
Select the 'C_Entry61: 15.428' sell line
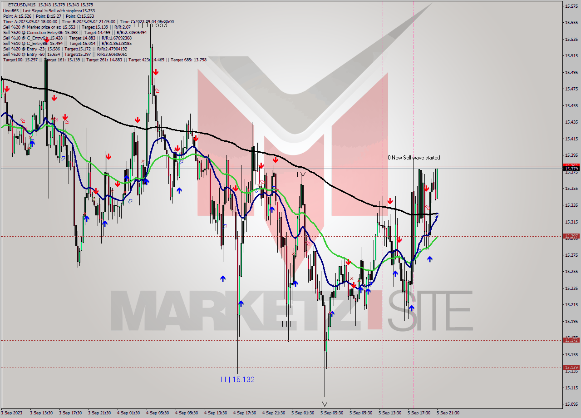click(x=67, y=38)
